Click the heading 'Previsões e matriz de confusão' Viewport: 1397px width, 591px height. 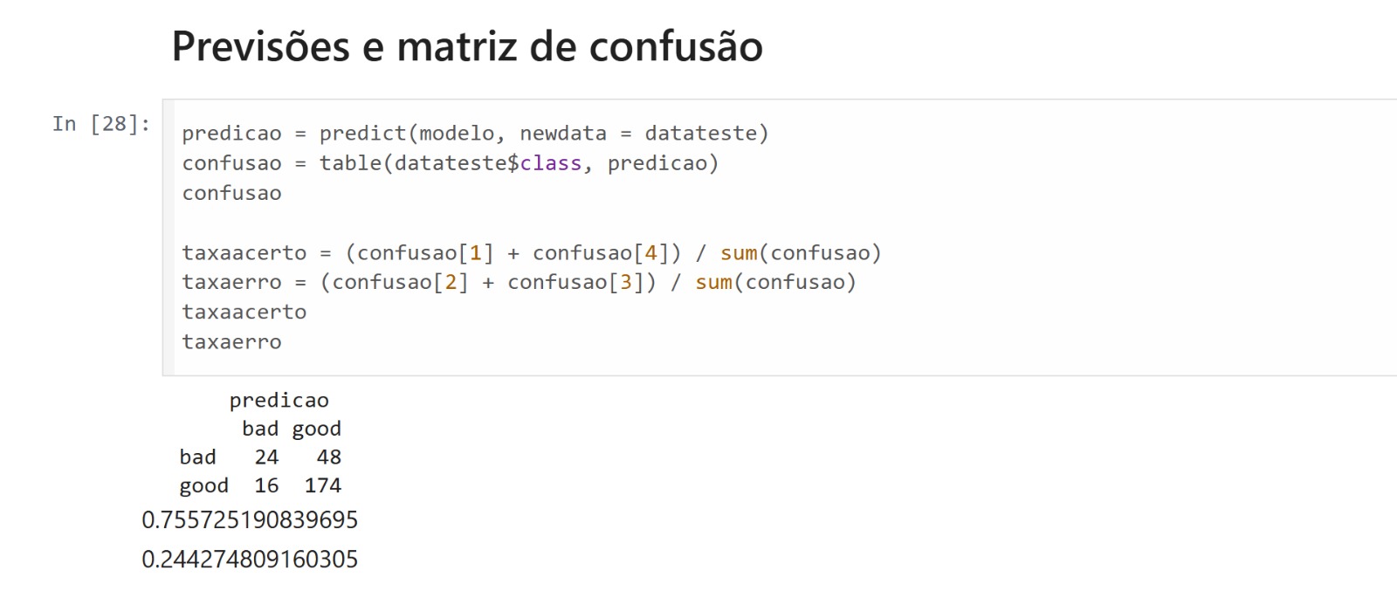(467, 46)
